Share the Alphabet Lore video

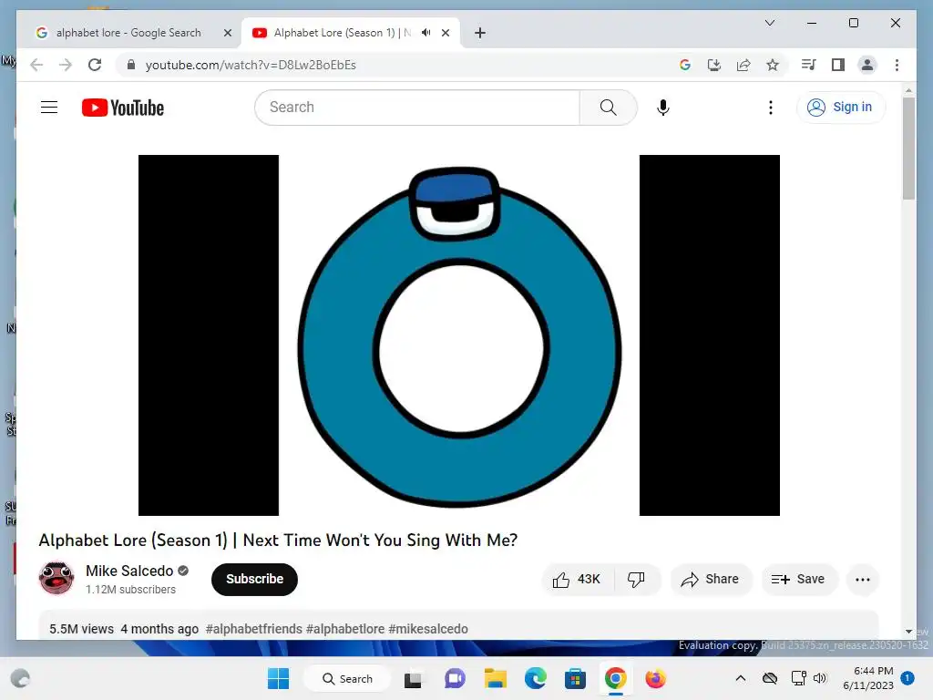click(x=711, y=579)
